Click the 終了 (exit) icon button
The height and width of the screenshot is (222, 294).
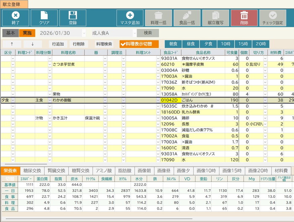[x=16, y=18]
